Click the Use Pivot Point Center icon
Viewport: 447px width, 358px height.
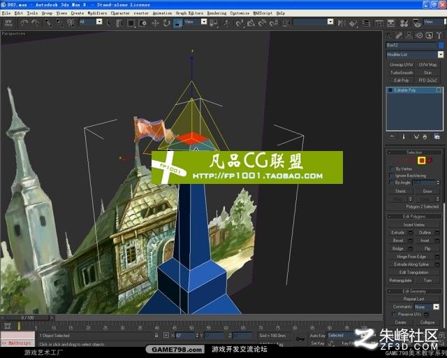pyautogui.click(x=213, y=23)
